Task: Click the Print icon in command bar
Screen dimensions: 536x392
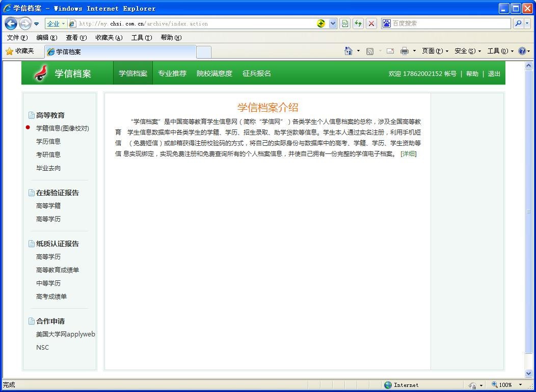Action: [x=405, y=51]
